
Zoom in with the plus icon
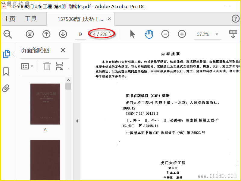[x=182, y=34]
